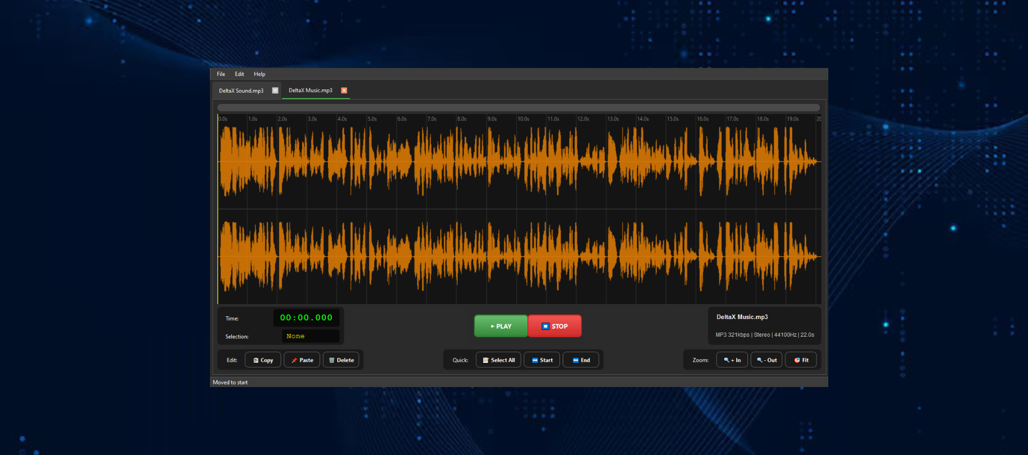1028x455 pixels.
Task: Jump to End using the Quick button
Action: [x=581, y=360]
